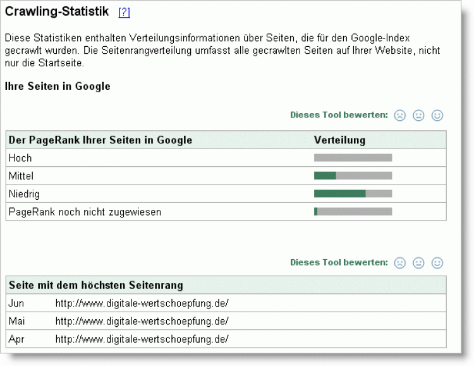Viewport: 474px width, 366px height.
Task: Open the Mai top-ranked page URL
Action: click(142, 321)
